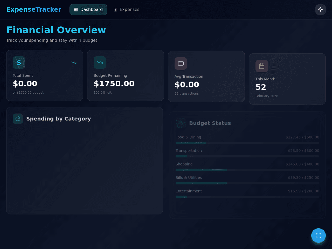This screenshot has height=249, width=332.
Task: Click the trending-down icon in Budget Remaining
Action: (x=100, y=63)
